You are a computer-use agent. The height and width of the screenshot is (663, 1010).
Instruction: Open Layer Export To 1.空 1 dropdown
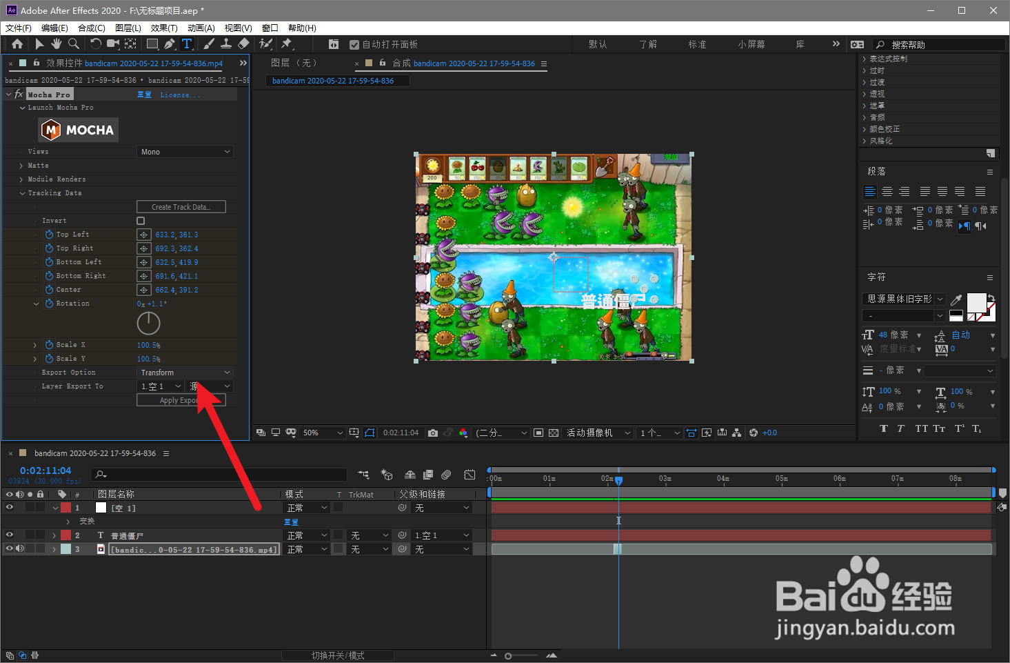tap(161, 386)
